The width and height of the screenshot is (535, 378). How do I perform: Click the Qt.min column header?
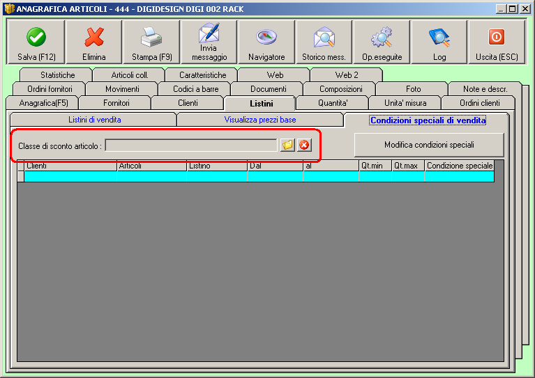375,166
